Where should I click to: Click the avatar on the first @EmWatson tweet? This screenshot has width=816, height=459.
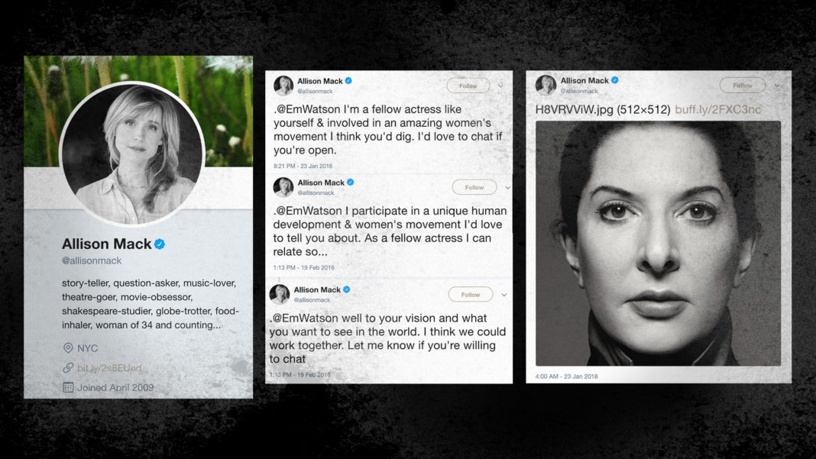(x=283, y=86)
